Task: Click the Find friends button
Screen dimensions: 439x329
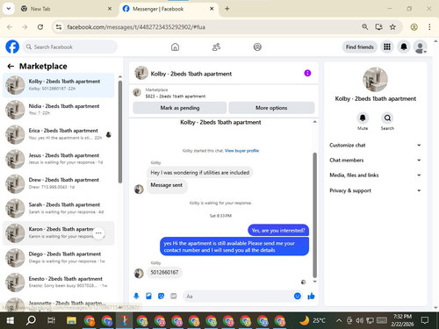Action: point(360,46)
